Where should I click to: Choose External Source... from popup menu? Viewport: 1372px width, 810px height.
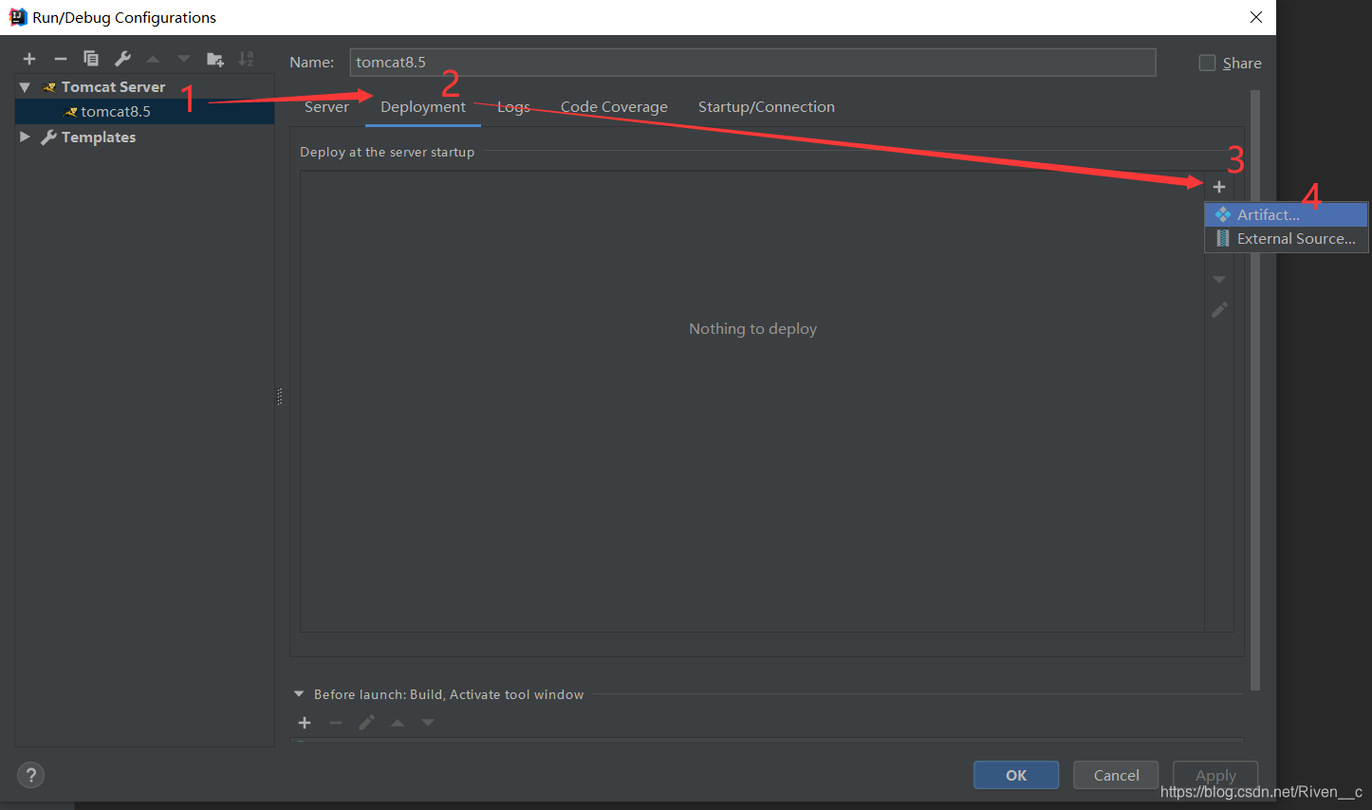pyautogui.click(x=1286, y=239)
